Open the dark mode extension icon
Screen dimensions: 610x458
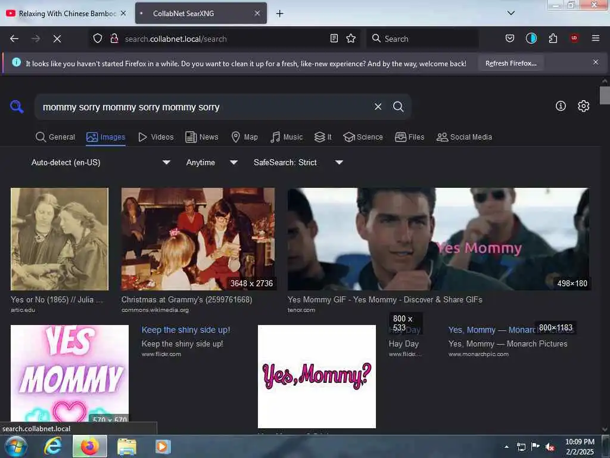pyautogui.click(x=531, y=38)
